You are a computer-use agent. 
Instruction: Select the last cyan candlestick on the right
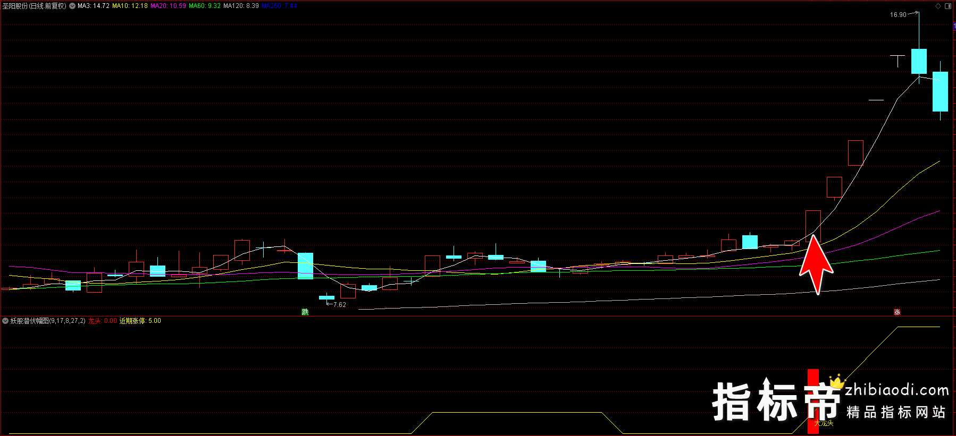[x=940, y=91]
